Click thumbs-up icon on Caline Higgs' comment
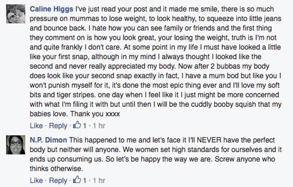The image size is (293, 187). click(77, 125)
